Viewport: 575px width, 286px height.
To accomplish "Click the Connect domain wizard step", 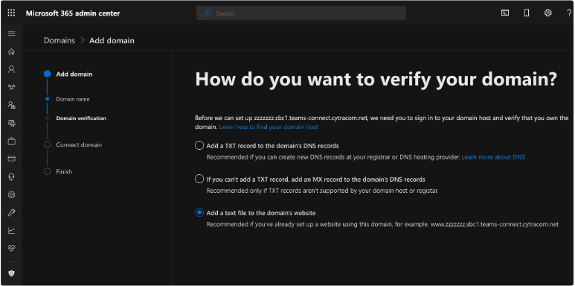I will 79,144.
